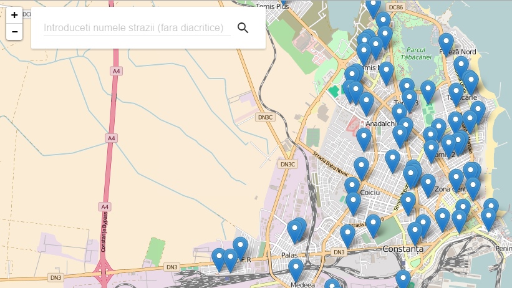Click the pin just left of Zona Centrala label
Image resolution: width=512 pixels, height=288 pixels.
click(x=428, y=185)
